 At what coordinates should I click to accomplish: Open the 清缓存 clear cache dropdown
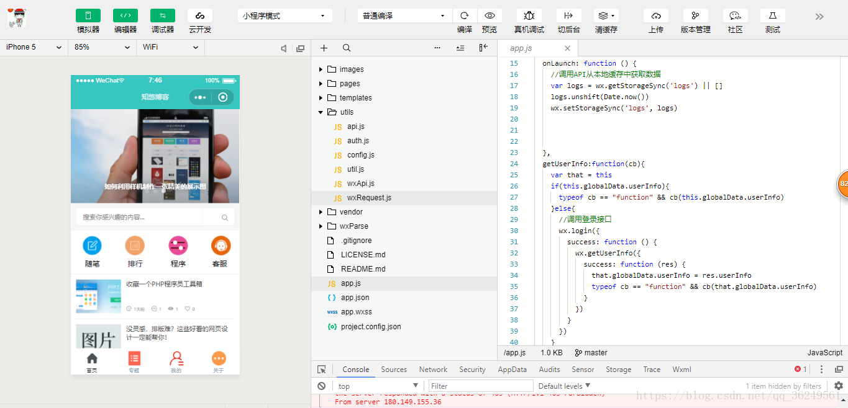[x=606, y=16]
